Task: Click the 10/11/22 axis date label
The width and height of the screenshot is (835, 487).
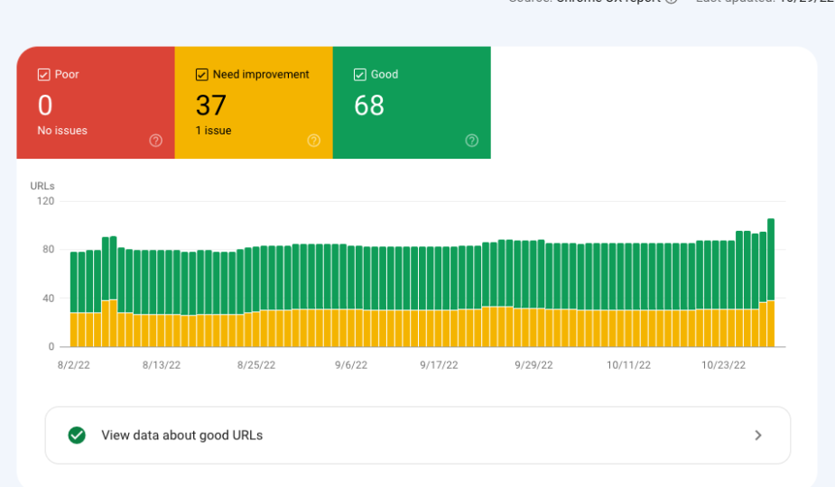Action: tap(628, 365)
